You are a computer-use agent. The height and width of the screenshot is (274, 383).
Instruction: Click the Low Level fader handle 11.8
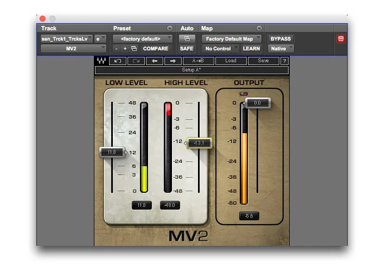pos(112,152)
